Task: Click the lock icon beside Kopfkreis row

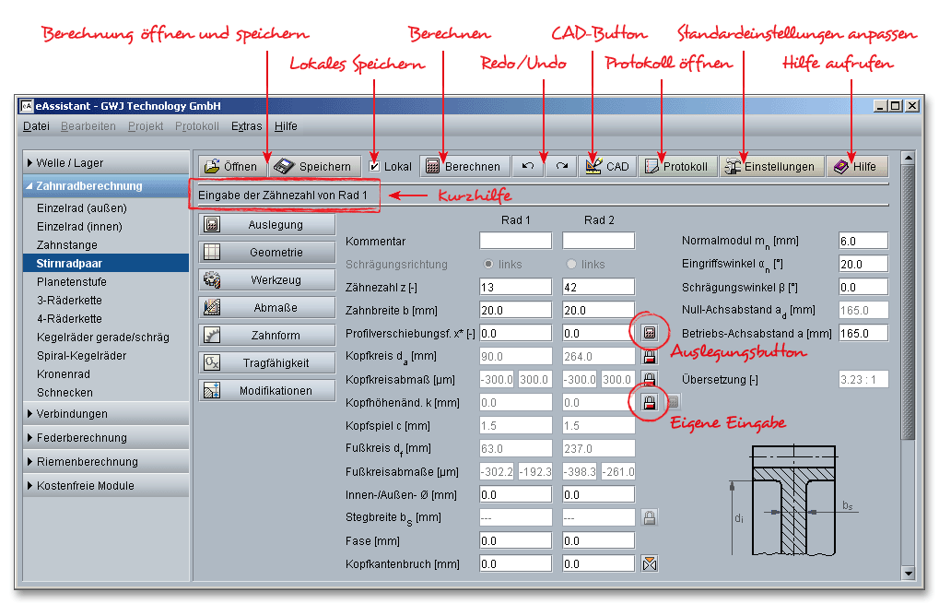Action: pyautogui.click(x=650, y=356)
